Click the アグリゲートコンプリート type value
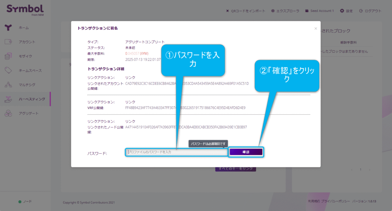The image size is (392, 211). click(x=145, y=42)
